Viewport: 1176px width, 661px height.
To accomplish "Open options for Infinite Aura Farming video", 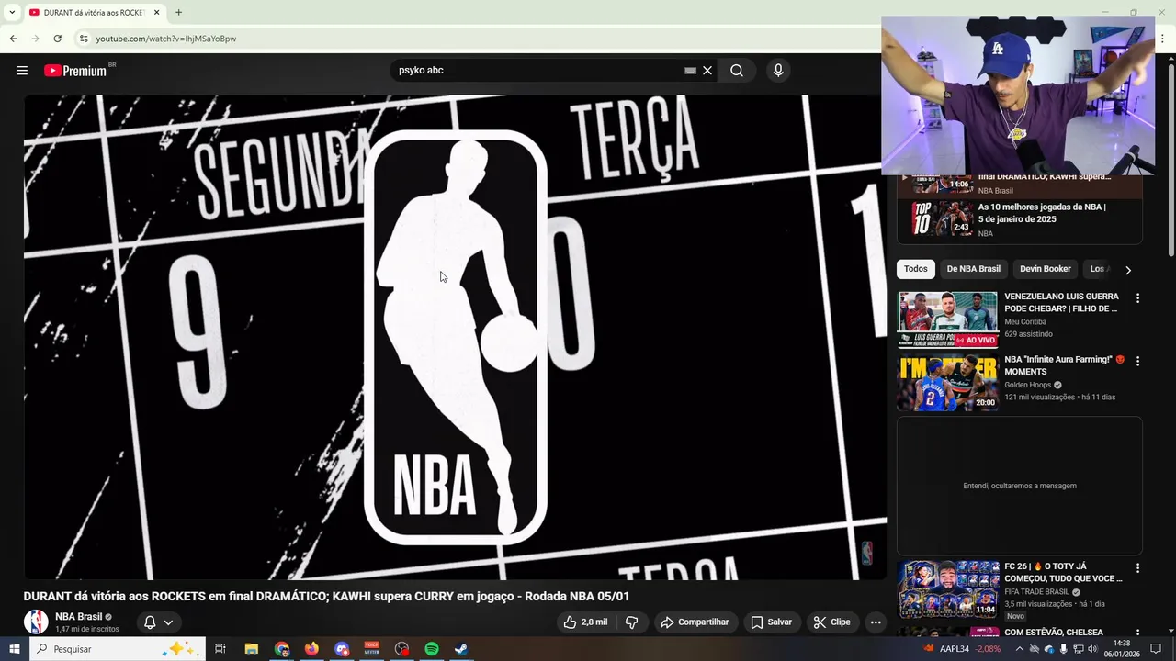I will tap(1137, 362).
